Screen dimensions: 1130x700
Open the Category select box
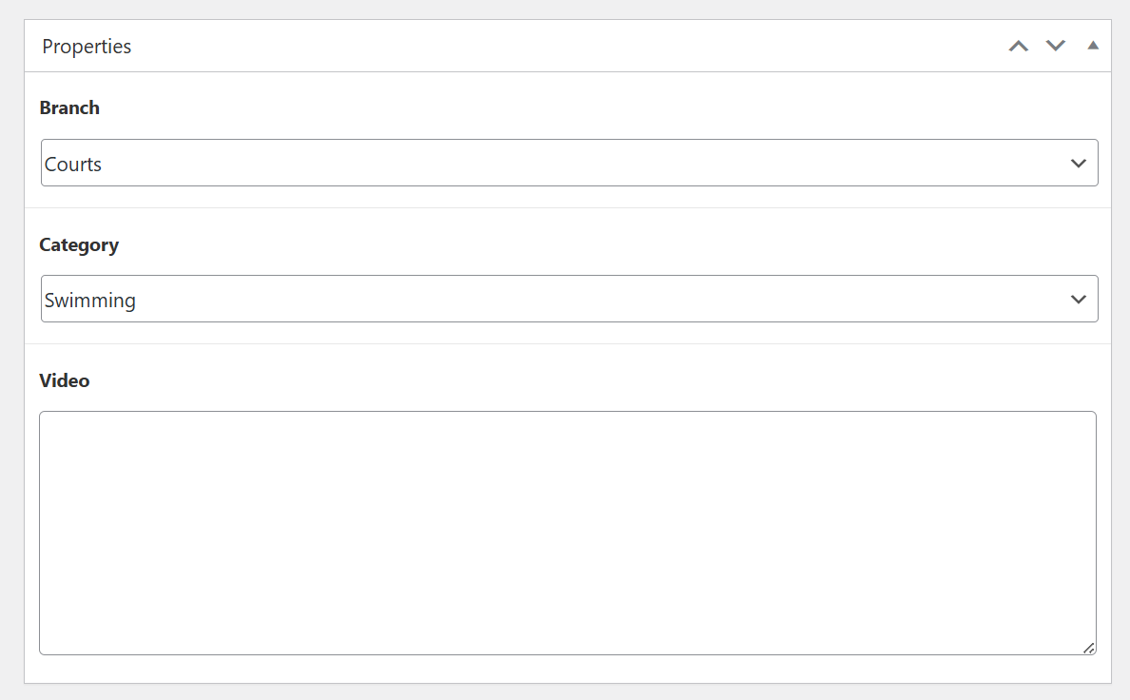point(569,300)
